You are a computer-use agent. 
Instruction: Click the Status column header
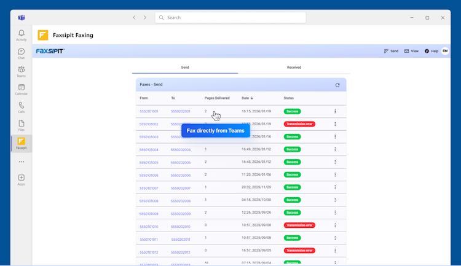coord(288,98)
